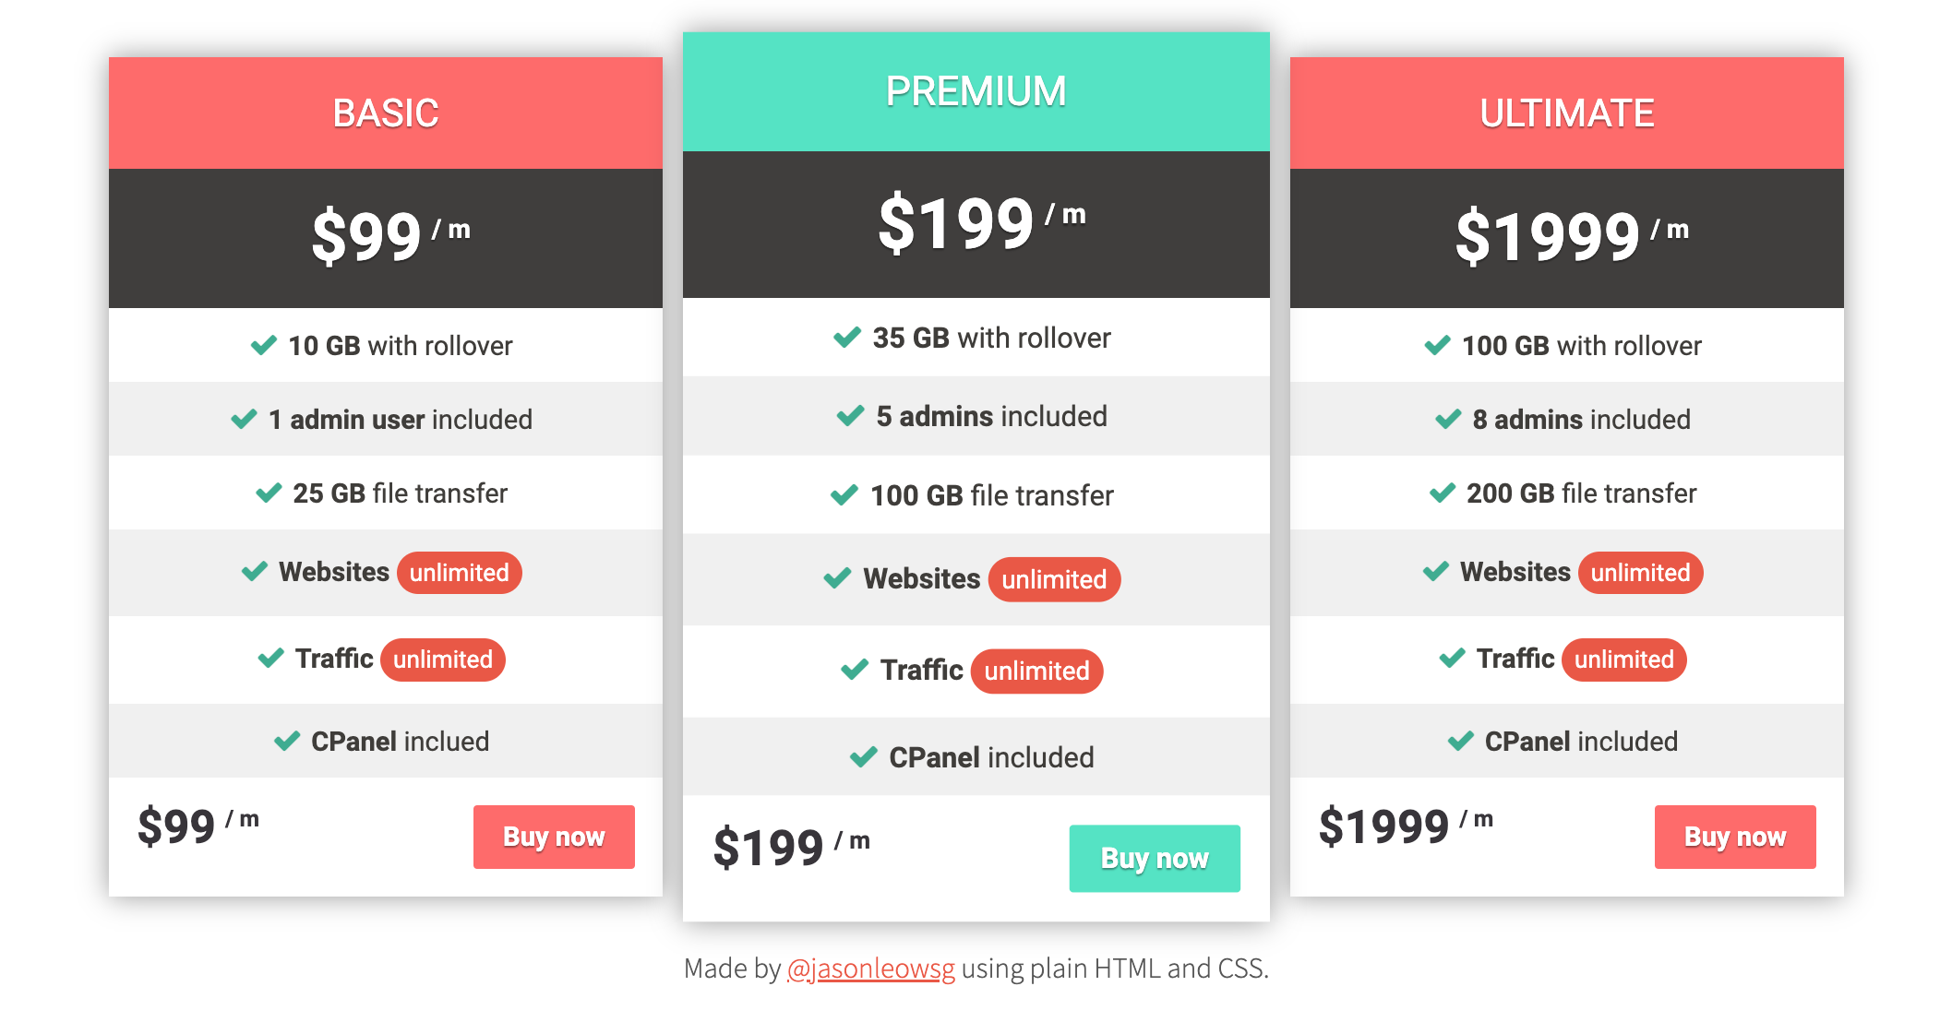This screenshot has height=1022, width=1940.
Task: Click unlimited badge on Basic Websites row
Action: coord(460,573)
